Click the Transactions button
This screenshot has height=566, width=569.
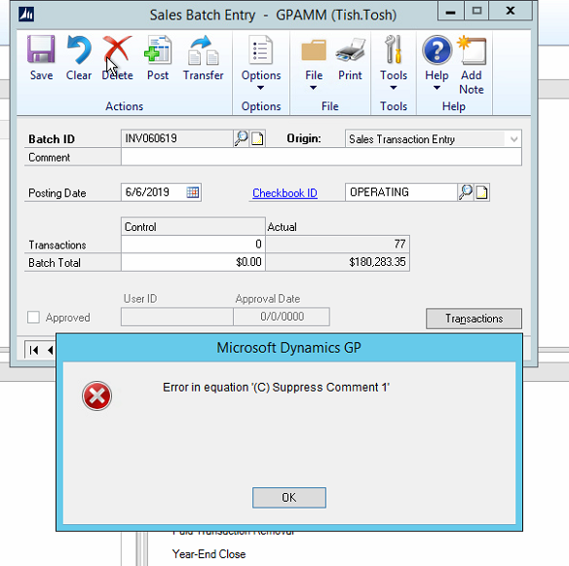[x=474, y=319]
